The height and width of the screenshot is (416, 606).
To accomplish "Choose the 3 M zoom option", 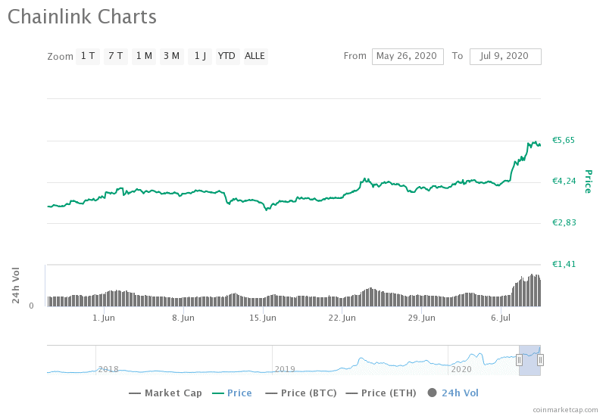I will pyautogui.click(x=171, y=56).
